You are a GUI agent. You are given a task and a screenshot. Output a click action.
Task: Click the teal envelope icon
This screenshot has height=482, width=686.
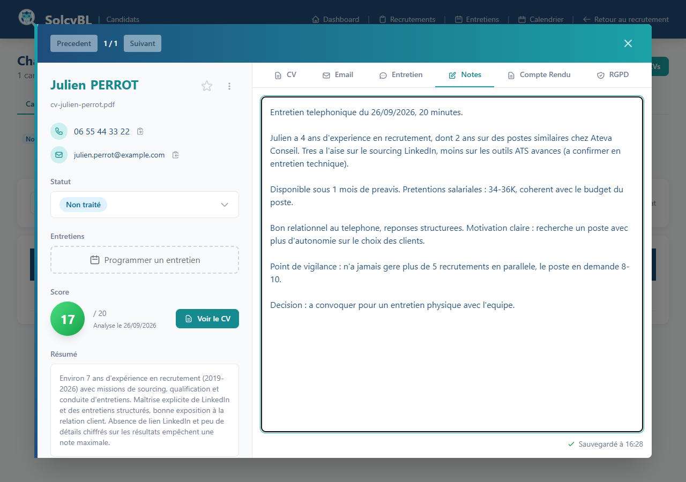point(59,155)
